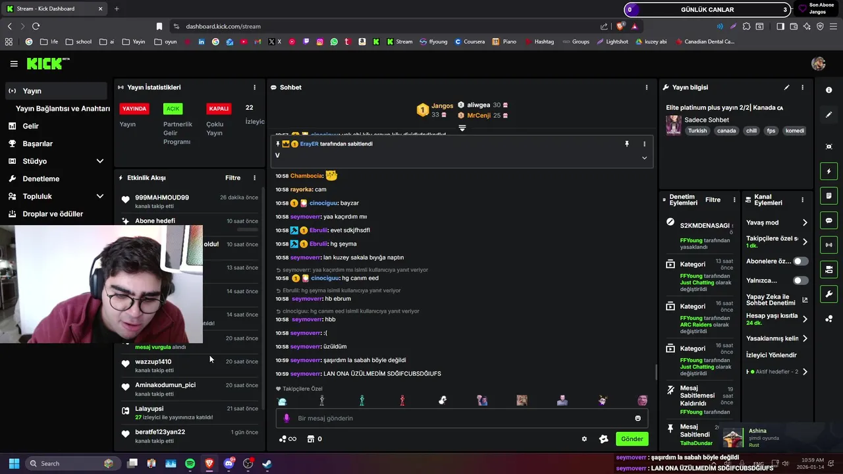Open the Lalayupsi raid event in activity feed
The width and height of the screenshot is (843, 474).
(x=190, y=413)
